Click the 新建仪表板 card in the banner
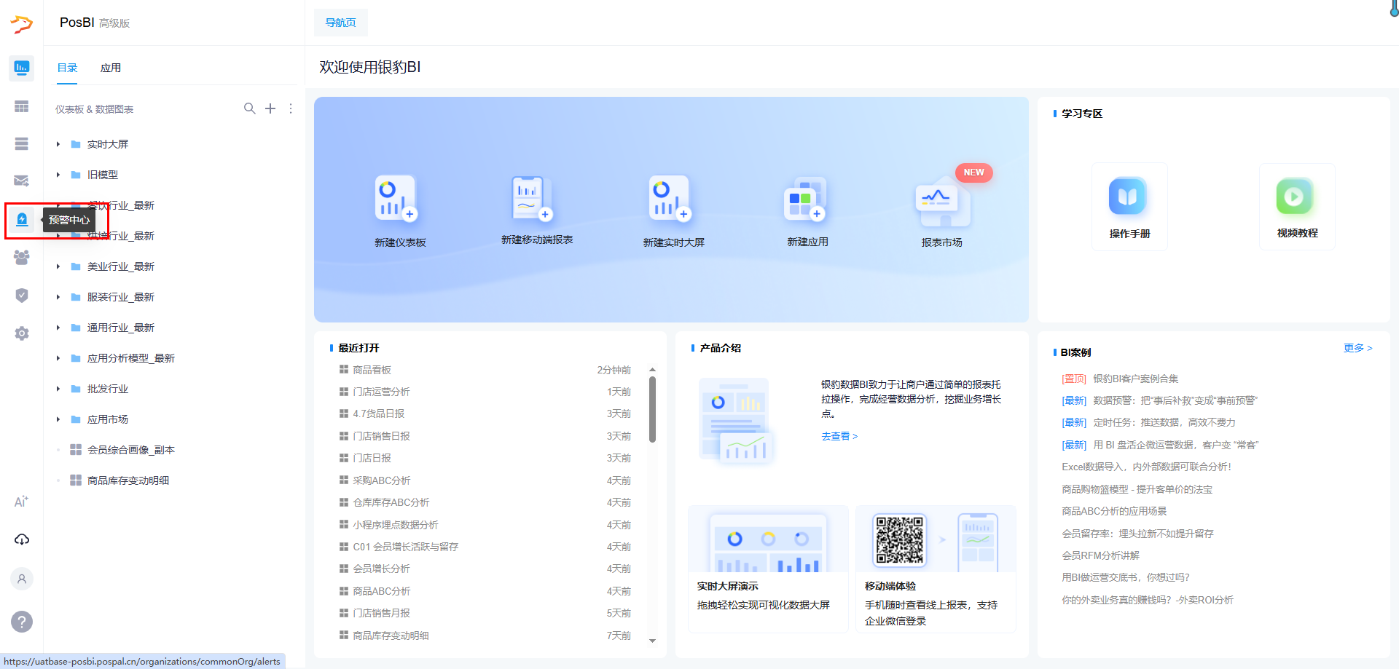1399x669 pixels. coord(397,210)
